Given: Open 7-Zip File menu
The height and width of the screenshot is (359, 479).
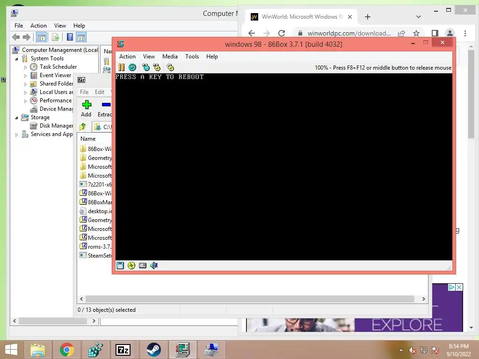Looking at the screenshot, I should tap(84, 92).
